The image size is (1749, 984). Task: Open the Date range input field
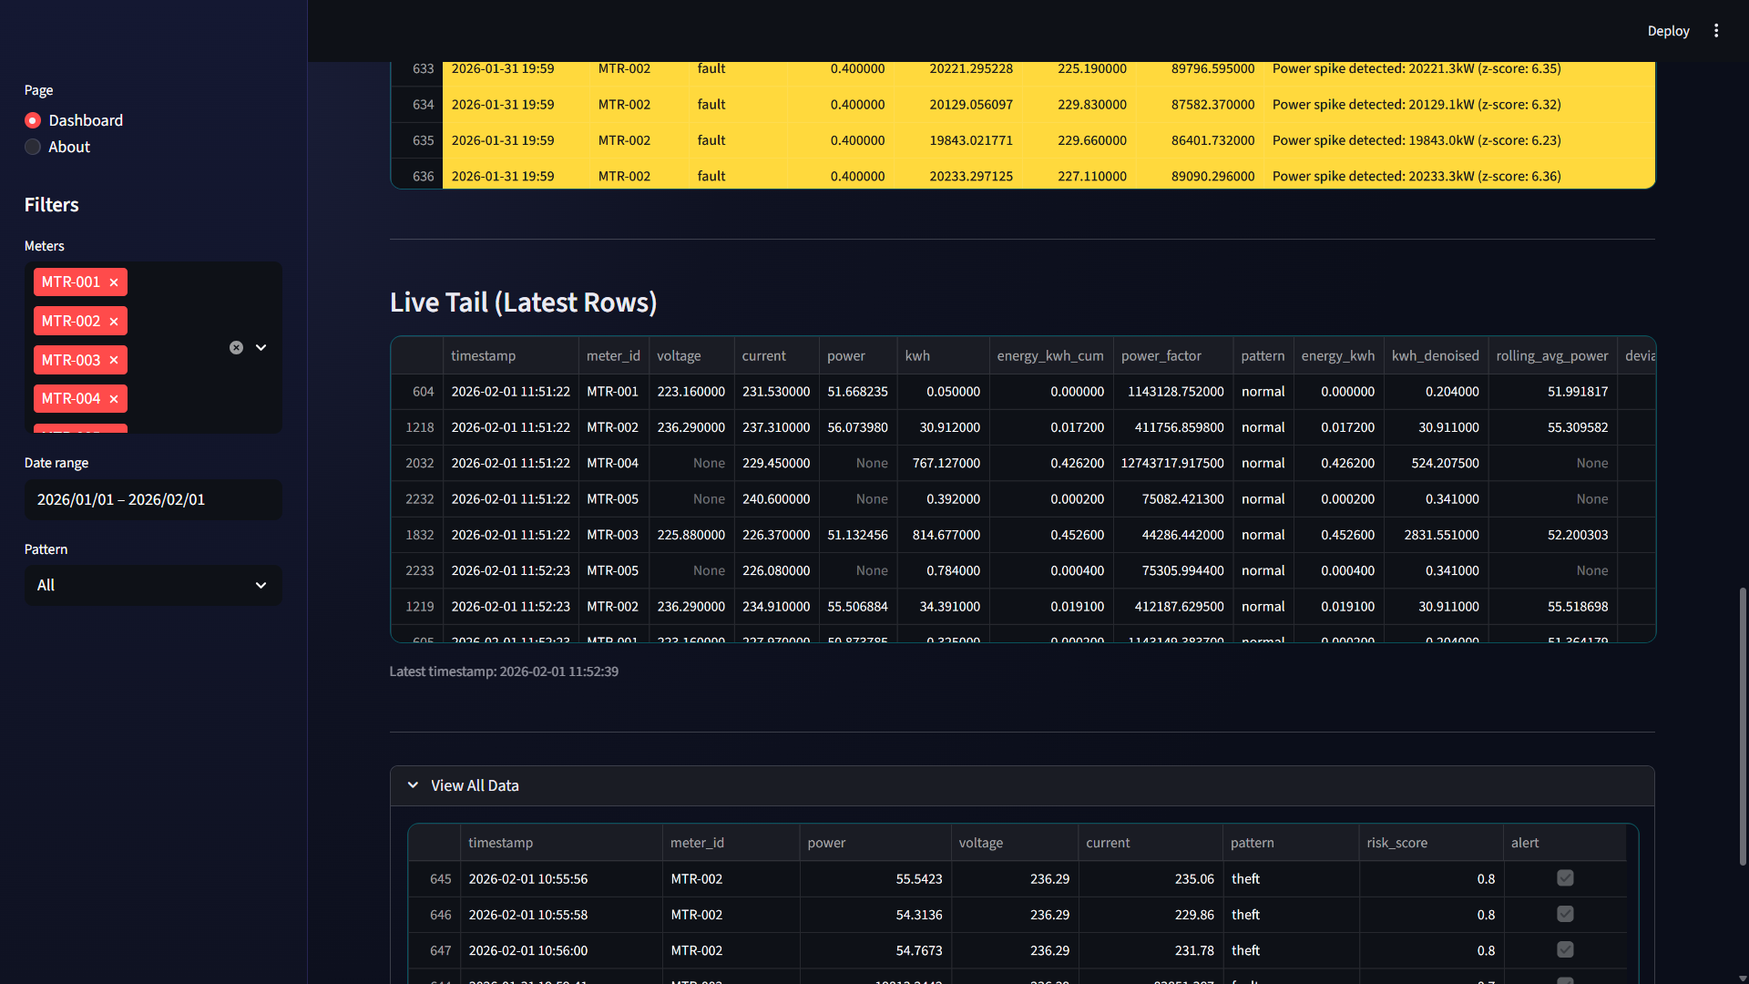pyautogui.click(x=153, y=499)
